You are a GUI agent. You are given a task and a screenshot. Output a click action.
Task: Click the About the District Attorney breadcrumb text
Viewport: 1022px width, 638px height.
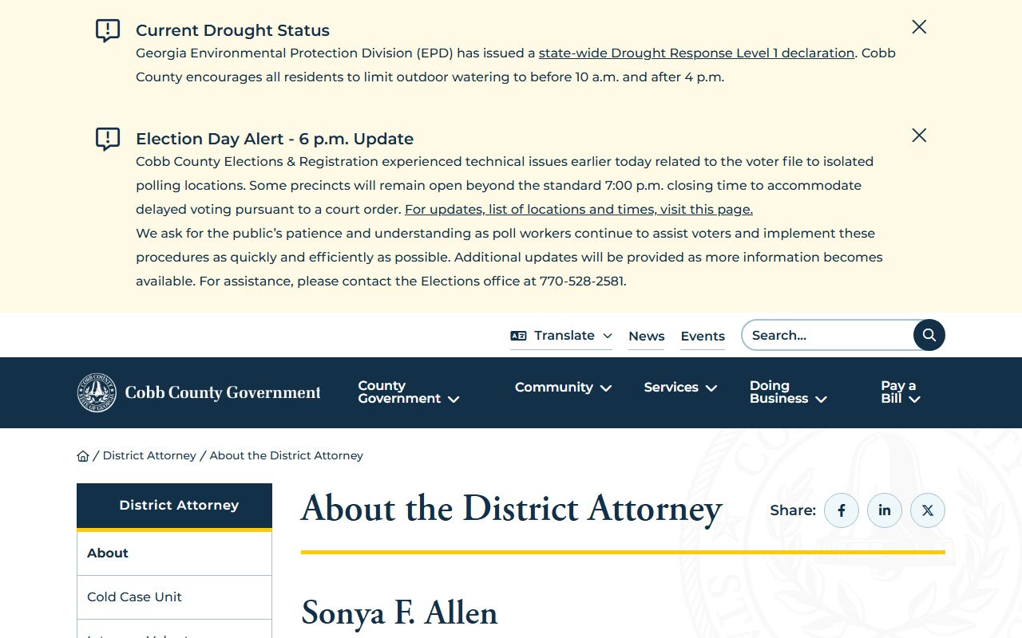[x=287, y=456]
